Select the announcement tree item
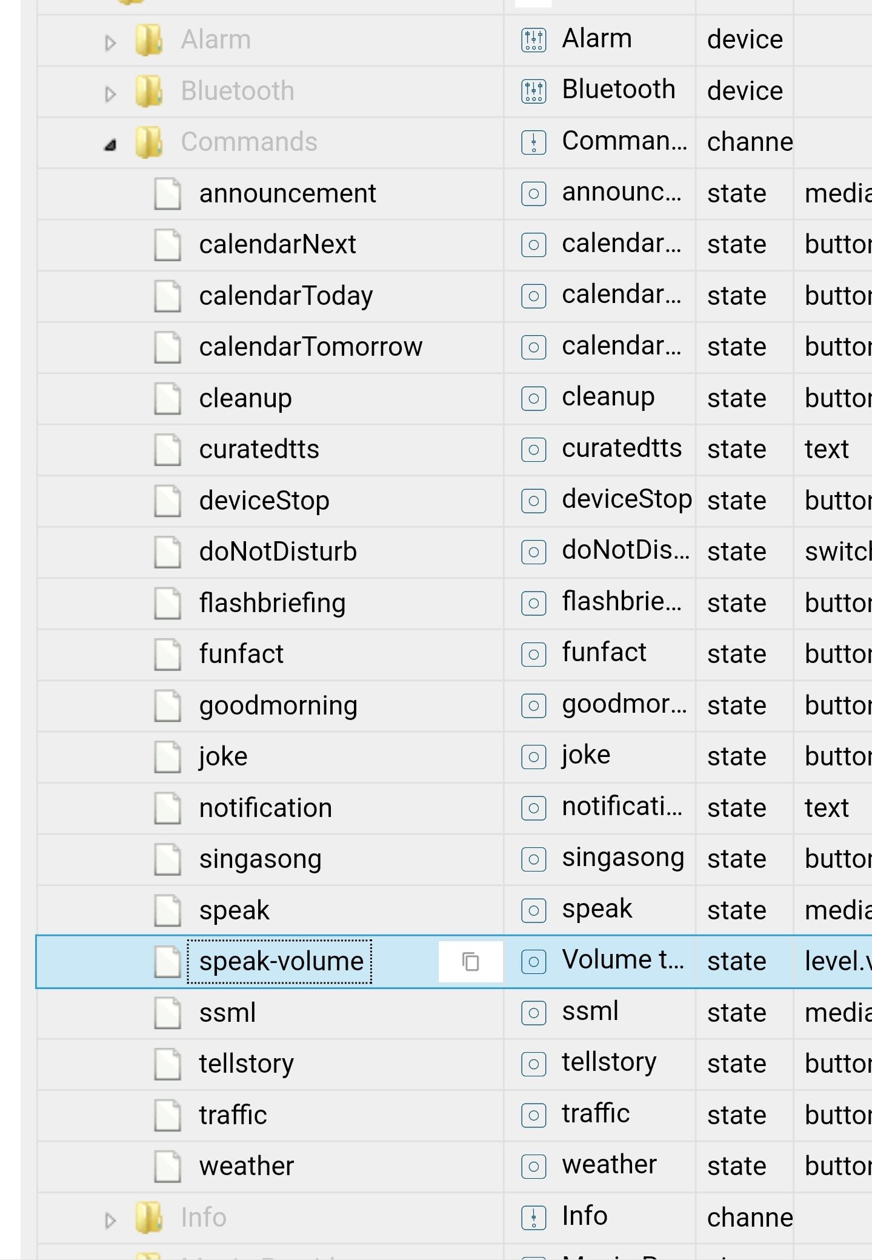Image resolution: width=872 pixels, height=1260 pixels. 287,194
